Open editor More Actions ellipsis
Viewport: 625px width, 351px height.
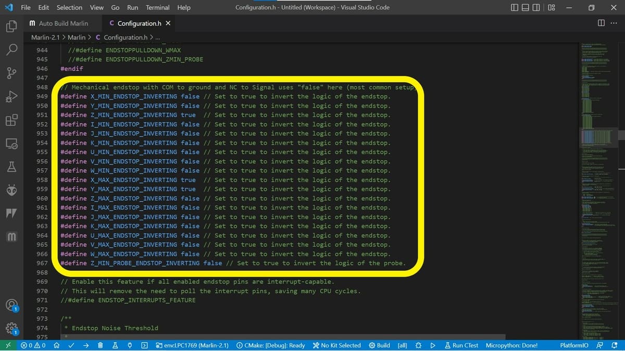click(x=613, y=23)
